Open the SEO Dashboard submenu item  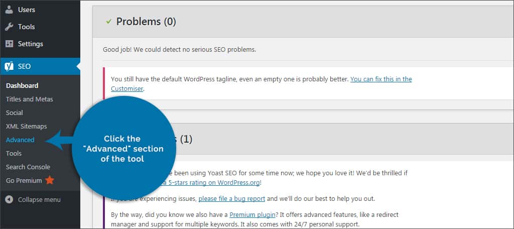tap(22, 85)
